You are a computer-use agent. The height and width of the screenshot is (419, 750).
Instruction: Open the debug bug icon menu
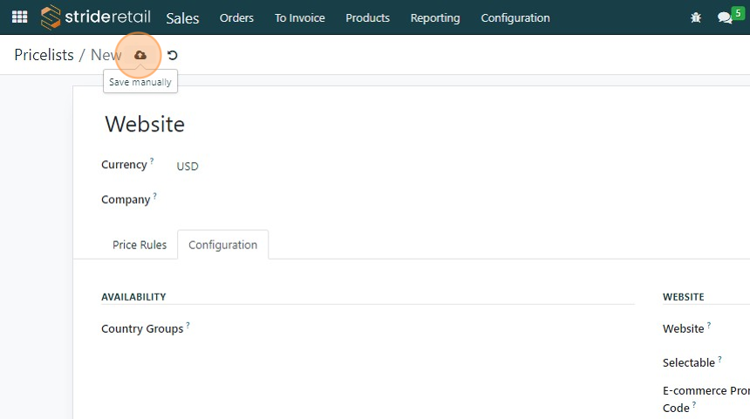[x=696, y=17]
